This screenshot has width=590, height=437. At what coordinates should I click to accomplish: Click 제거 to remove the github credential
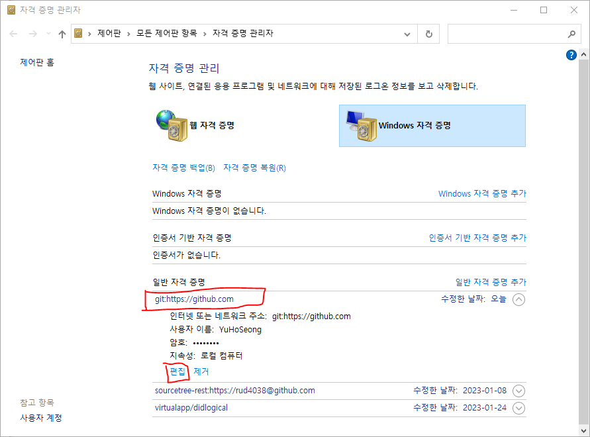point(201,371)
